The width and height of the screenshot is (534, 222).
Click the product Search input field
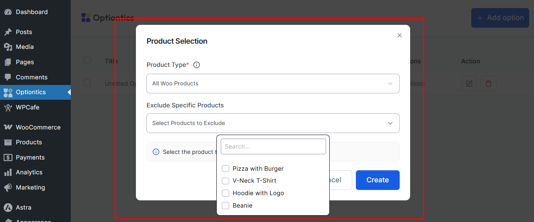(x=273, y=147)
